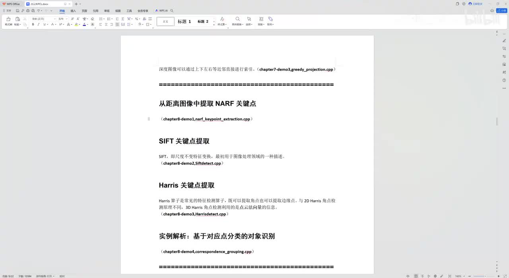Click the 分享 Share button
Image resolution: width=509 pixels, height=278 pixels.
(x=502, y=11)
